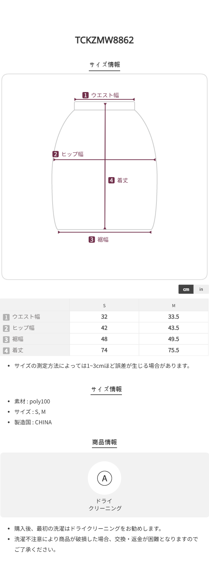The image size is (209, 561).
Task: Select the M size column header
Action: [173, 305]
